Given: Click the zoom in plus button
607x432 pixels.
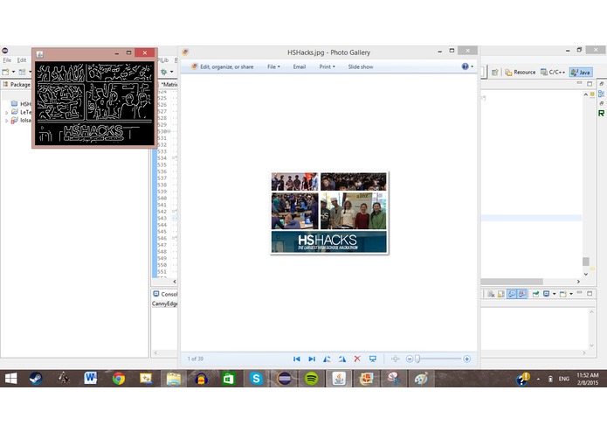Looking at the screenshot, I should click(467, 359).
